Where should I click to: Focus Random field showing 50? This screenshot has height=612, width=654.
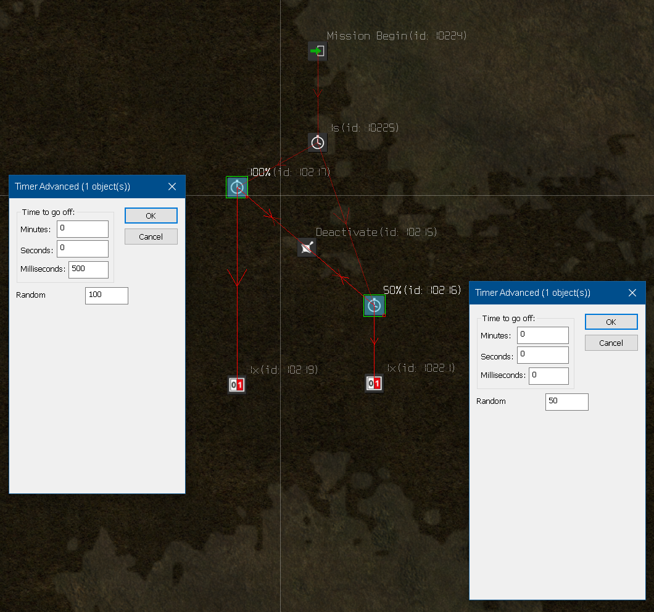(x=567, y=401)
